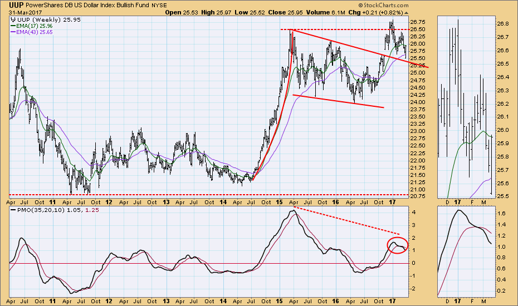This screenshot has width=518, height=306.
Task: Click year 13 on the price chart time axis
Action: 166,202
